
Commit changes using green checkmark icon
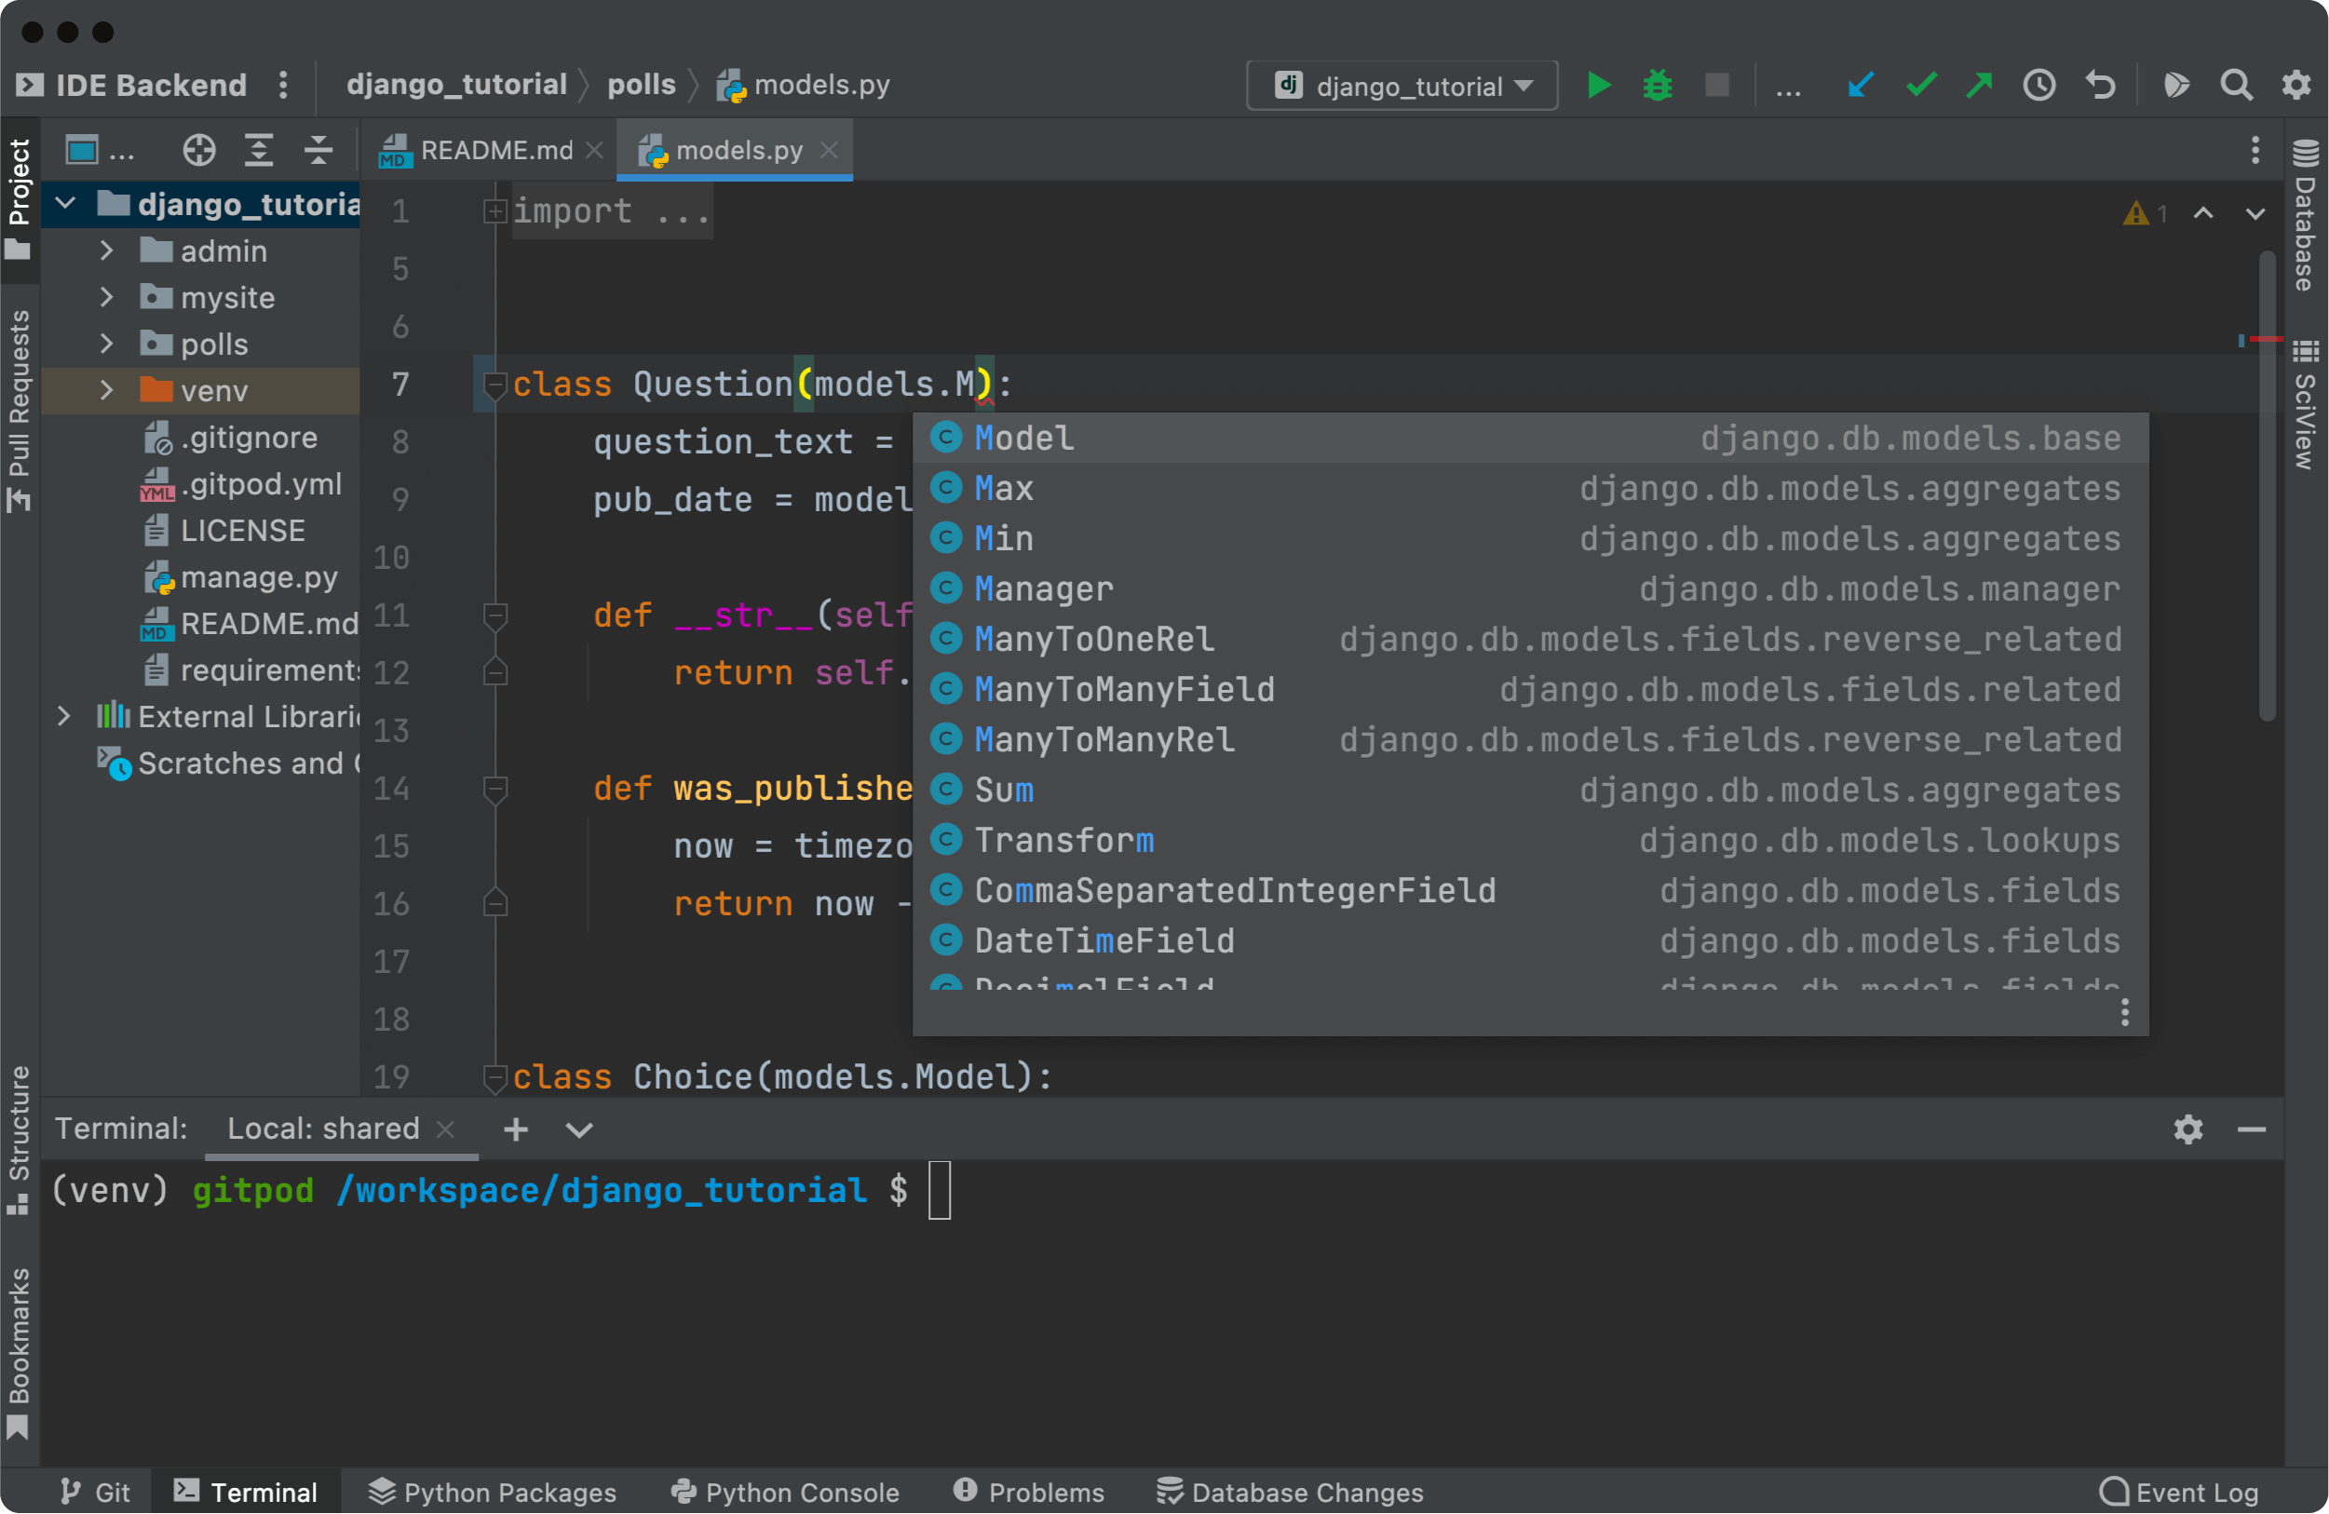pos(1921,86)
